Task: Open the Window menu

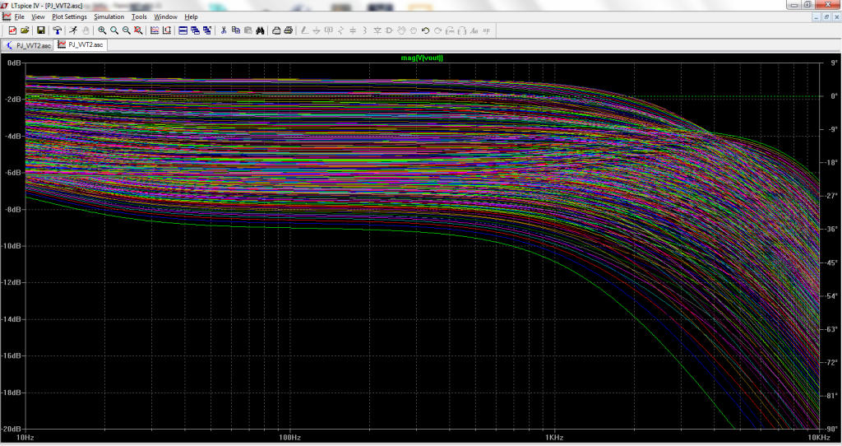Action: coord(165,16)
